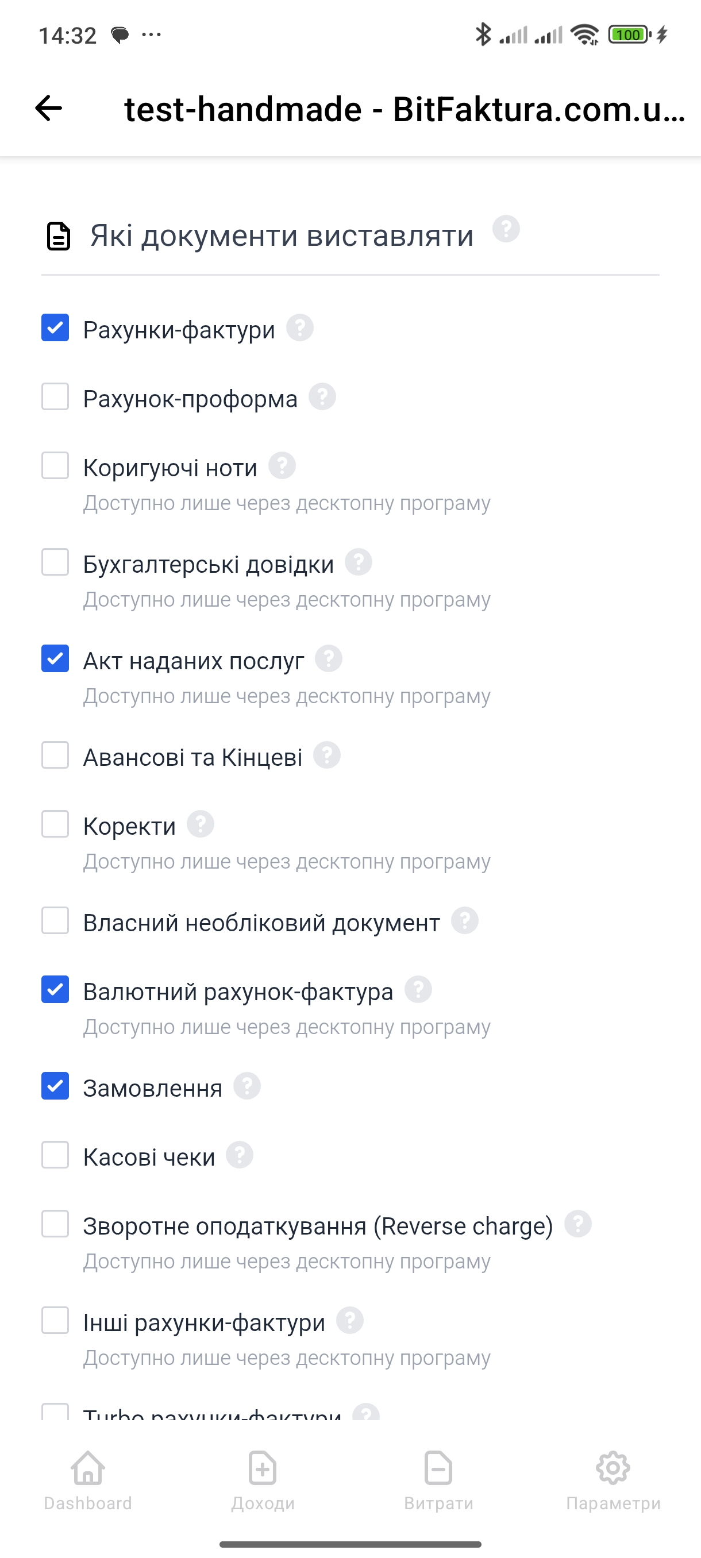Click question mark beside Акт наданих послуг
This screenshot has height=1558, width=701.
pos(329,658)
